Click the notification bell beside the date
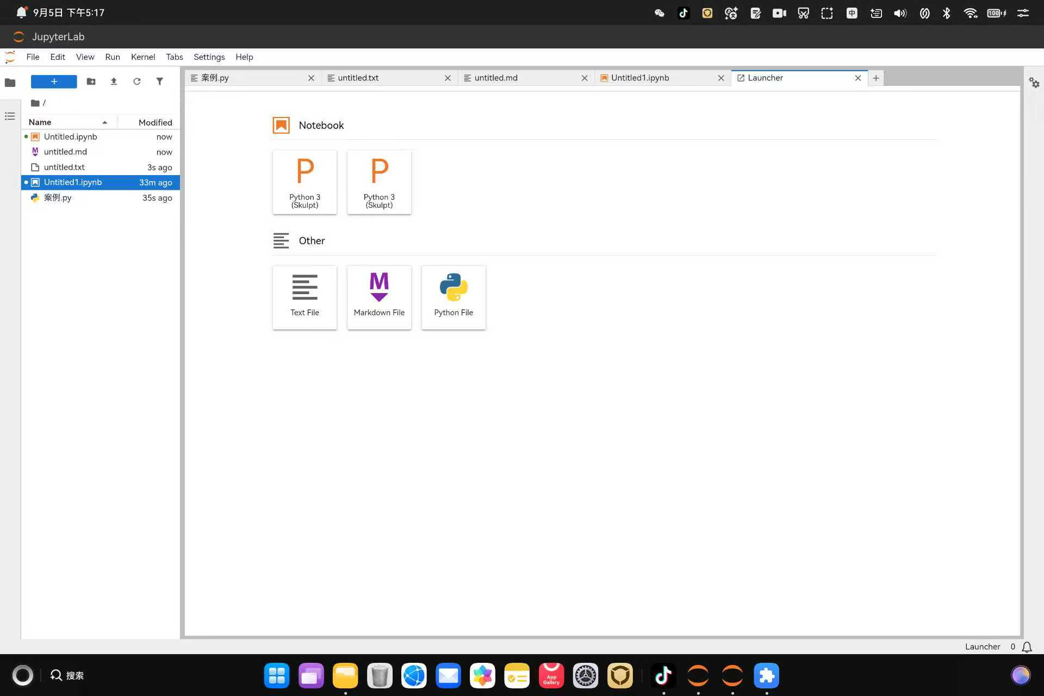1044x696 pixels. tap(21, 13)
